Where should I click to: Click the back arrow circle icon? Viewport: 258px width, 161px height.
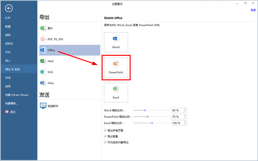coord(9,8)
